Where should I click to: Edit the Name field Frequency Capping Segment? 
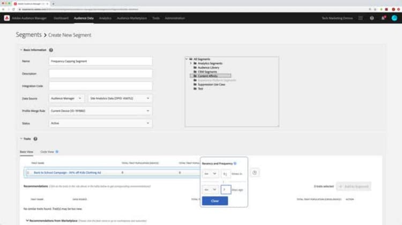(x=101, y=61)
